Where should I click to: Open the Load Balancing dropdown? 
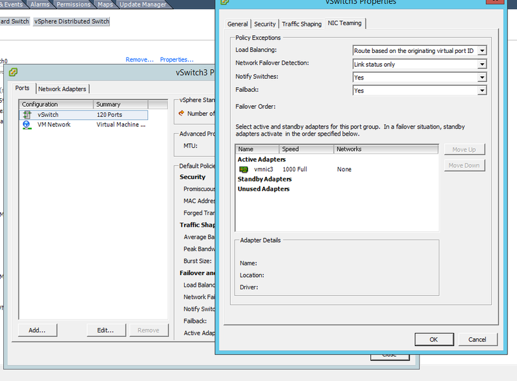(x=481, y=50)
